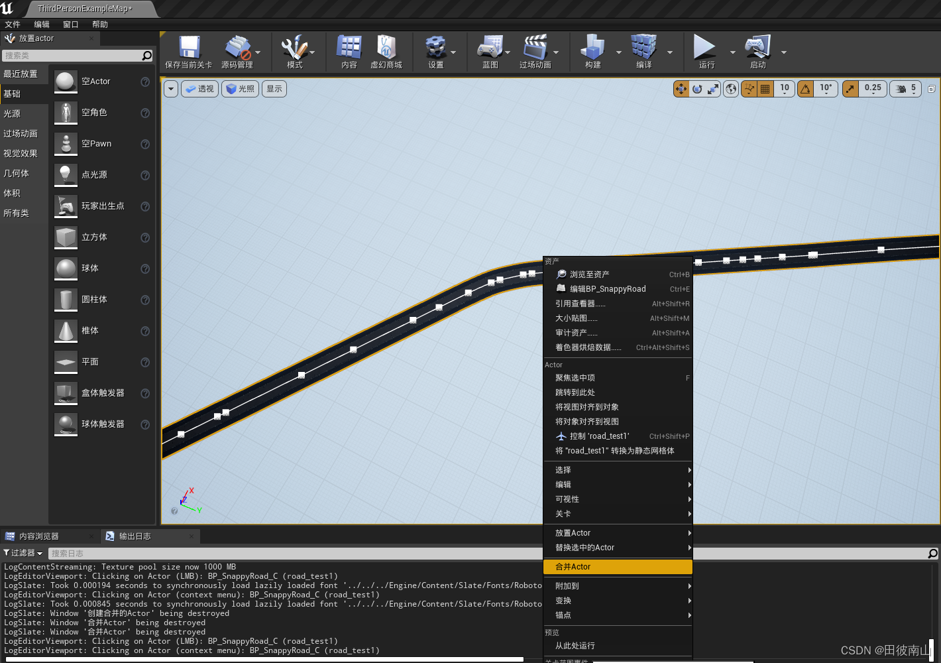
Task: Click the Launch (启动) toolbar icon
Action: tap(757, 47)
